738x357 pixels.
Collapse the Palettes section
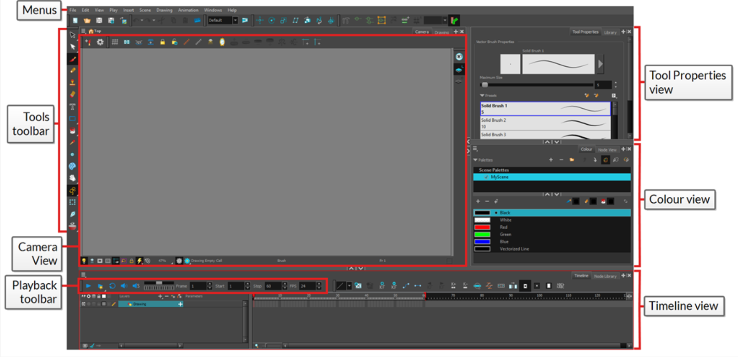tap(476, 160)
